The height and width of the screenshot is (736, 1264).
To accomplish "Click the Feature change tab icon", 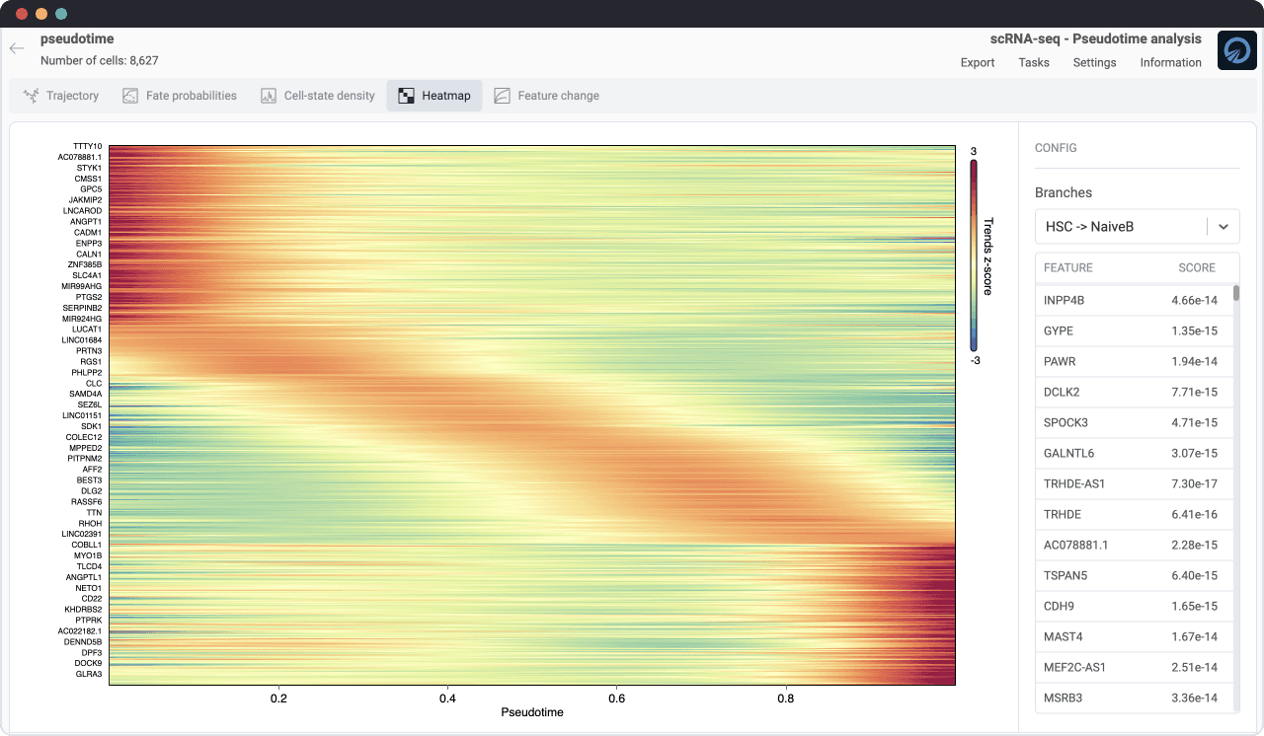I will (503, 96).
